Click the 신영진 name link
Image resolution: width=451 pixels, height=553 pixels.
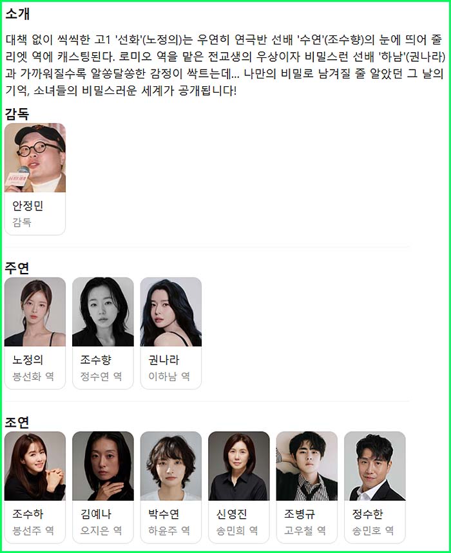231,514
